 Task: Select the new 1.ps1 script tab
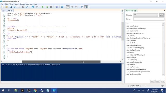click(6, 11)
